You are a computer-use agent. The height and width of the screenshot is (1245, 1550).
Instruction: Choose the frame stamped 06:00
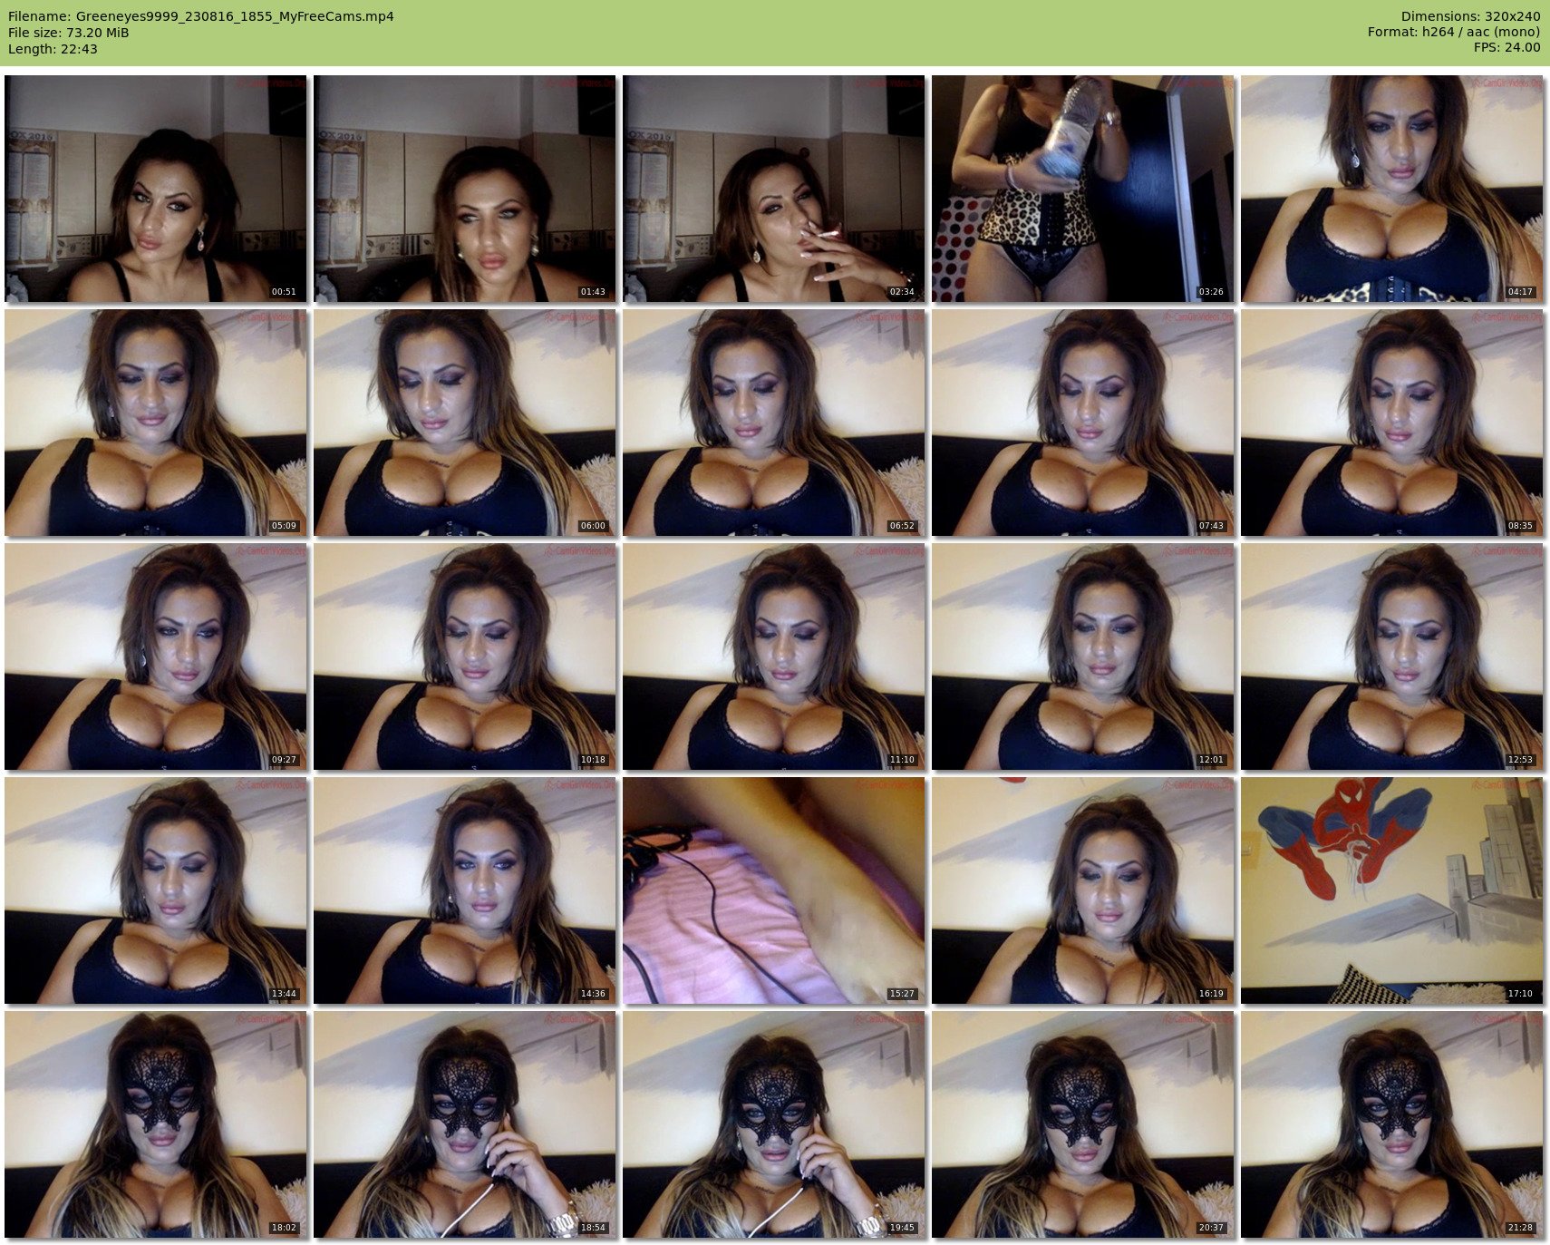click(x=465, y=423)
